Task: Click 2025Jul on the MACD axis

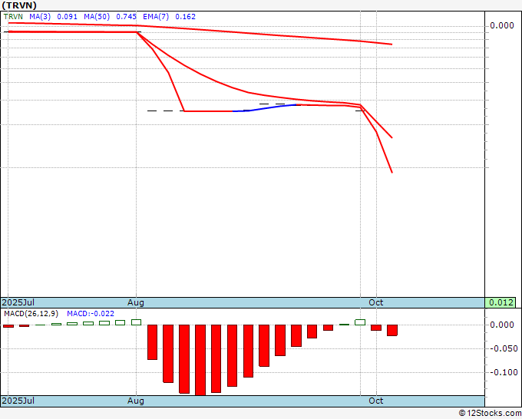Action: coord(18,401)
